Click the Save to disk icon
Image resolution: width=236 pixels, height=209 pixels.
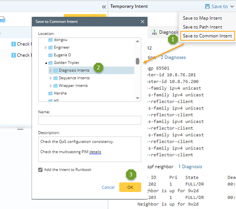[207, 6]
